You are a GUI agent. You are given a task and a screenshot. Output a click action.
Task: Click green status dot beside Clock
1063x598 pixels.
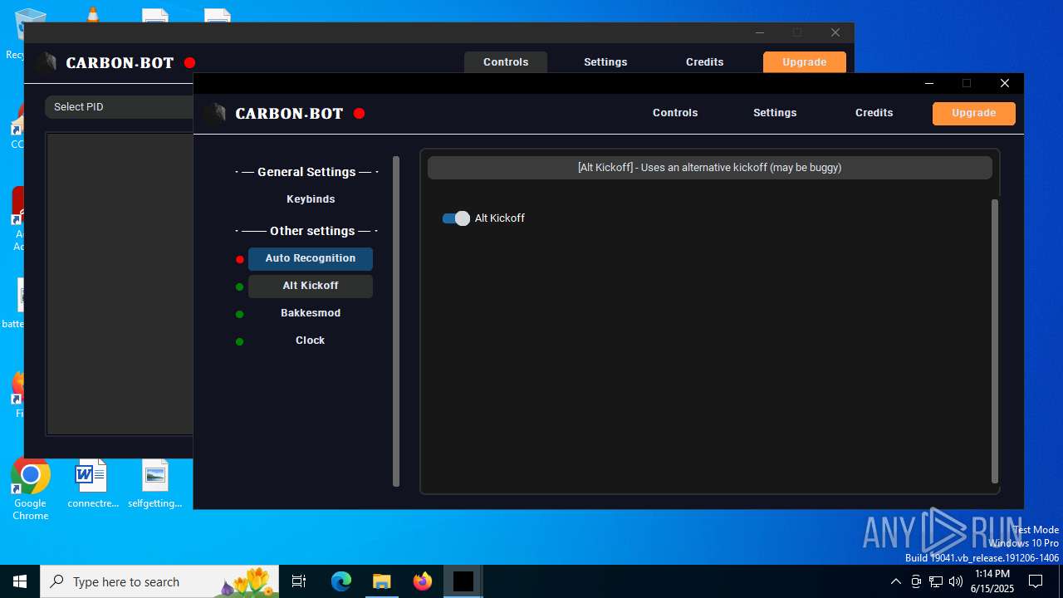pos(240,342)
